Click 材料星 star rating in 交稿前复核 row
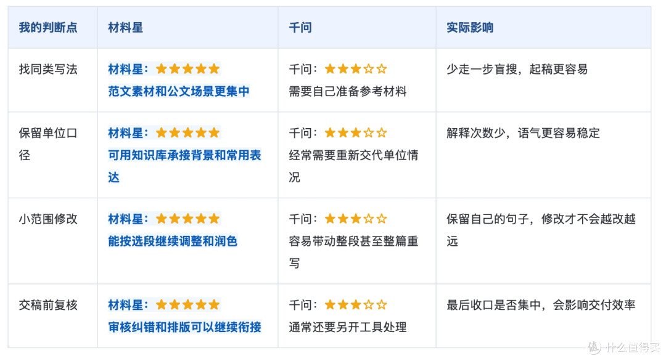This screenshot has height=361, width=666. [x=187, y=304]
